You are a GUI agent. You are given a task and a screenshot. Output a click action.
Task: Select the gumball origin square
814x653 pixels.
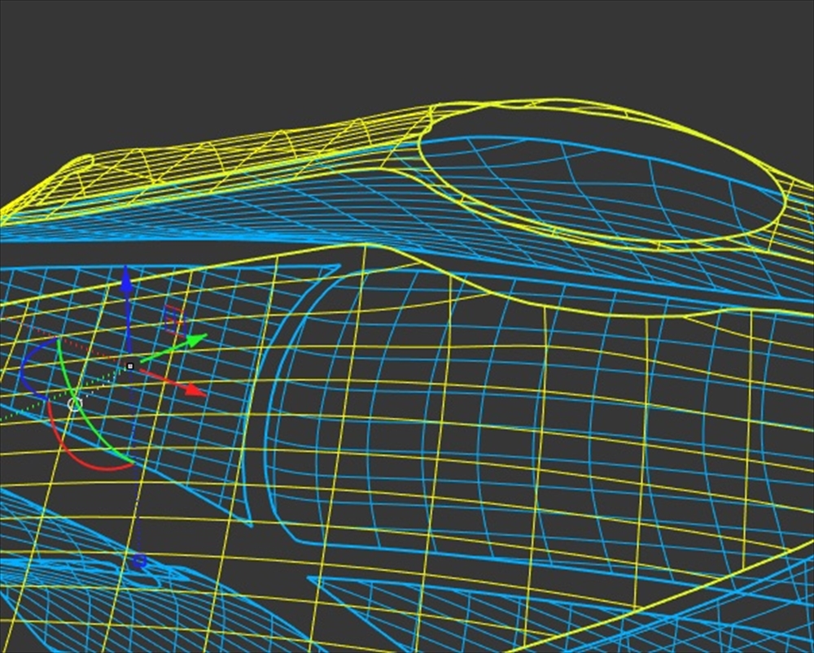click(129, 366)
